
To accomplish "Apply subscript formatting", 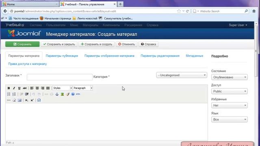I will [x=26, y=100].
